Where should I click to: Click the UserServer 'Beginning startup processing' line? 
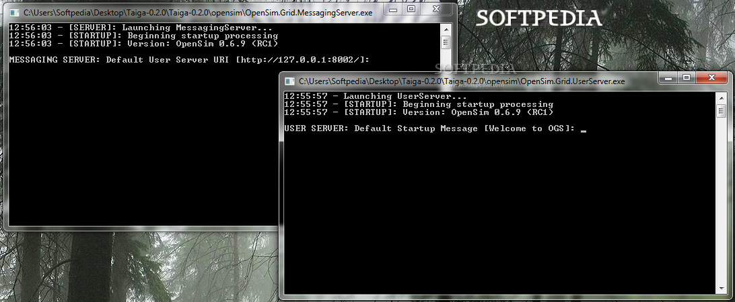coord(419,104)
